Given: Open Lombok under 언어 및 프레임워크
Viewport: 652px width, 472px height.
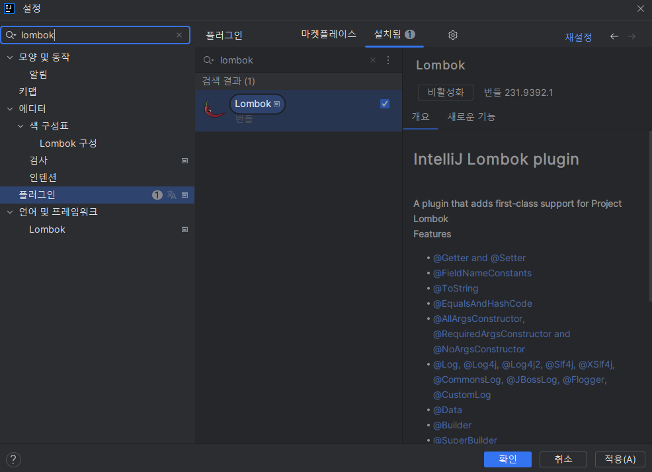Looking at the screenshot, I should pos(47,229).
